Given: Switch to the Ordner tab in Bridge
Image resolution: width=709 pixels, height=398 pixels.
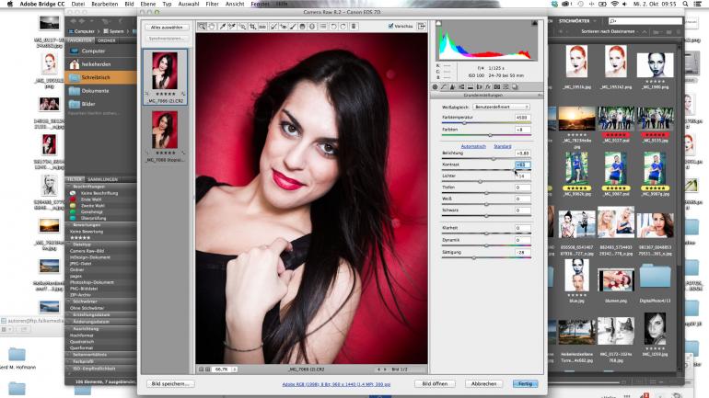Looking at the screenshot, I should [x=106, y=40].
